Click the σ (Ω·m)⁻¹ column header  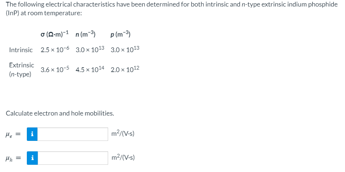click(55, 34)
